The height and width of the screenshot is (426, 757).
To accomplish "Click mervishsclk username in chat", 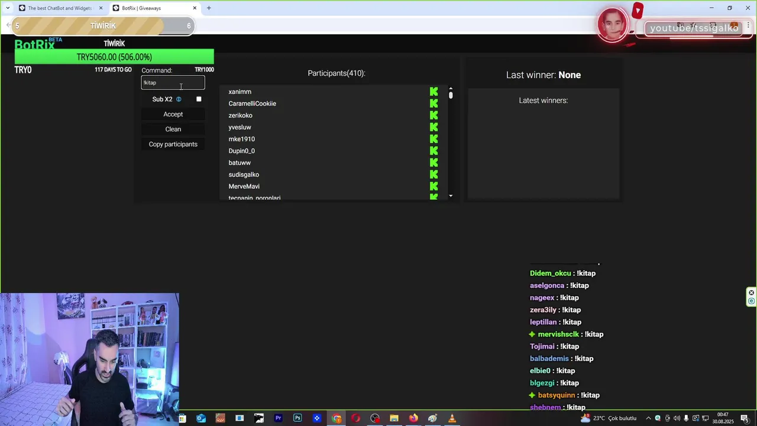I will (x=558, y=334).
